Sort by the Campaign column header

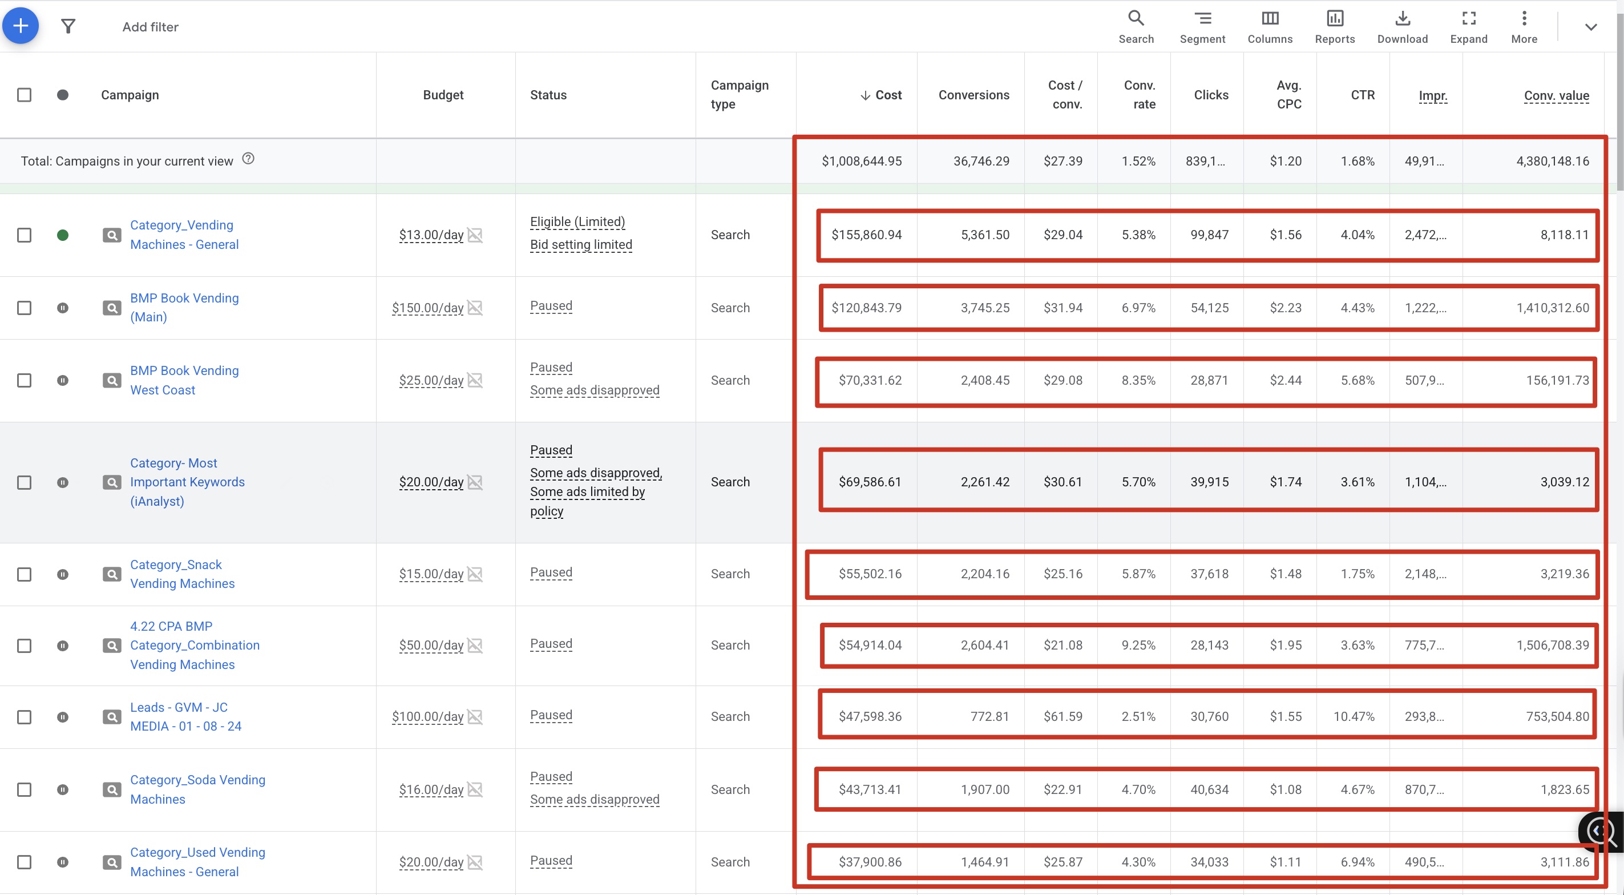tap(130, 95)
